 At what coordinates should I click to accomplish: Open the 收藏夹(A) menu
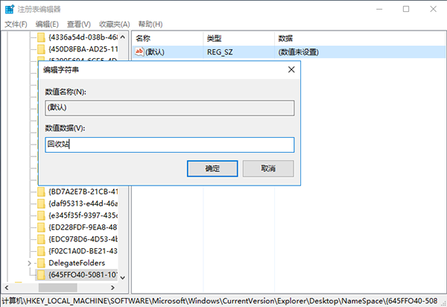[x=114, y=25]
